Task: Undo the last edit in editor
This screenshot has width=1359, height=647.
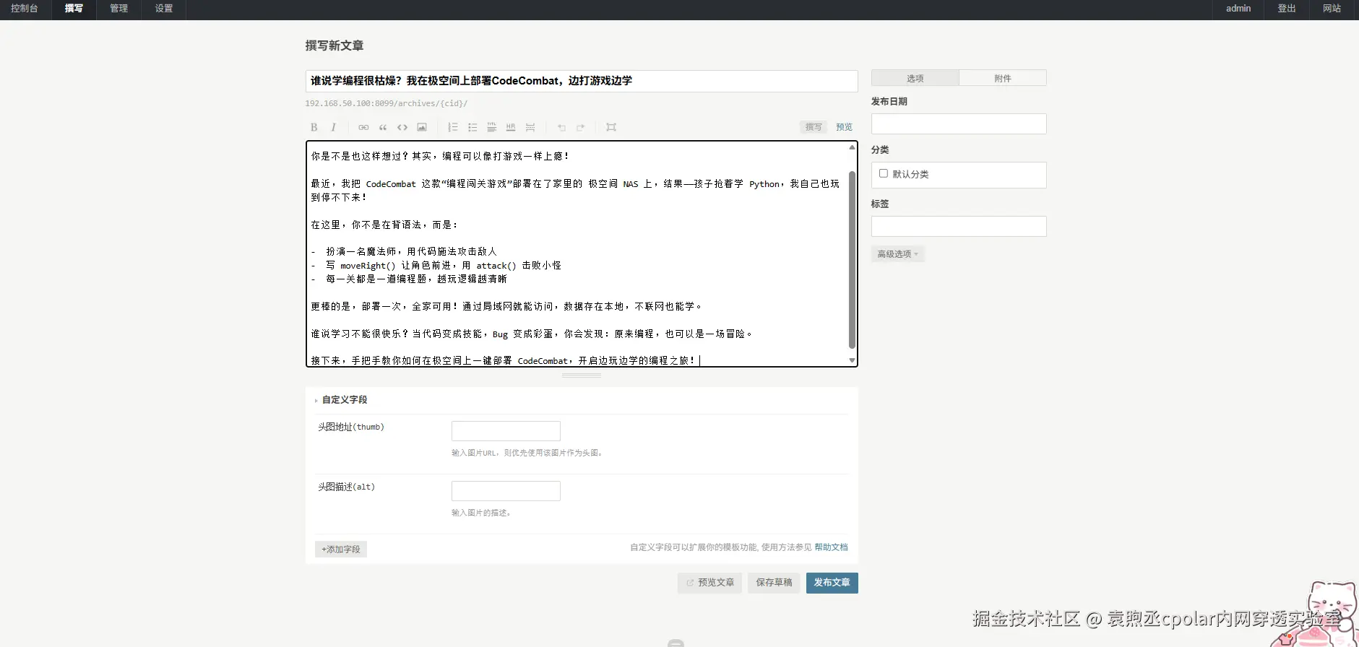Action: tap(561, 127)
